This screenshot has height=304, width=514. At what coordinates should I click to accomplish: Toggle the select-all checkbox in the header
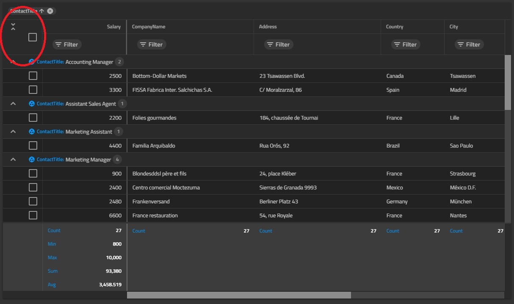(33, 37)
